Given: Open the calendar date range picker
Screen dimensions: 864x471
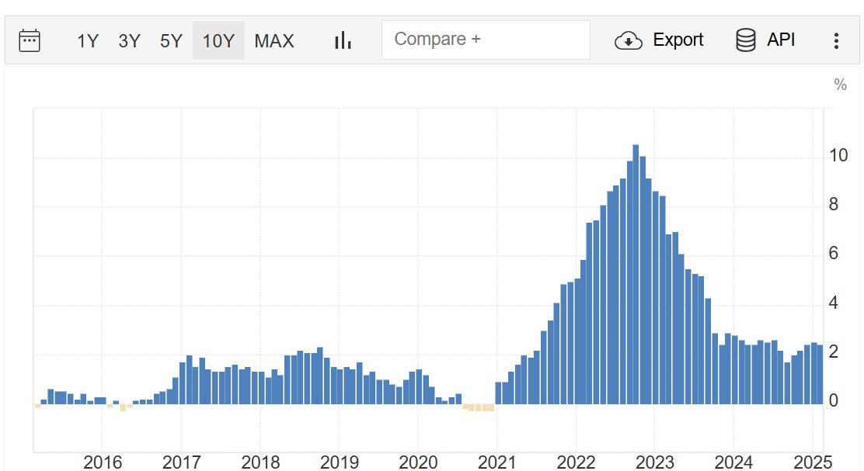Looking at the screenshot, I should (x=30, y=40).
